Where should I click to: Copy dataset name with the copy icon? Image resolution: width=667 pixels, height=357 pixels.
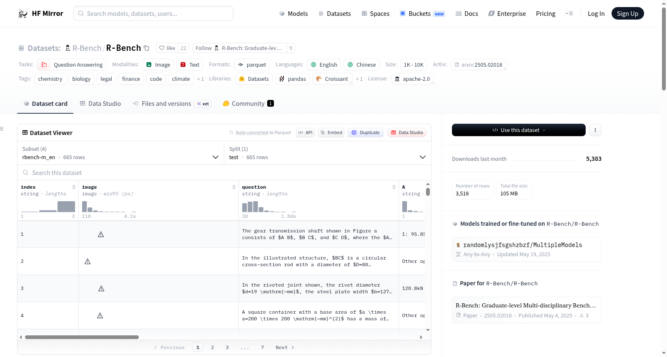(146, 48)
